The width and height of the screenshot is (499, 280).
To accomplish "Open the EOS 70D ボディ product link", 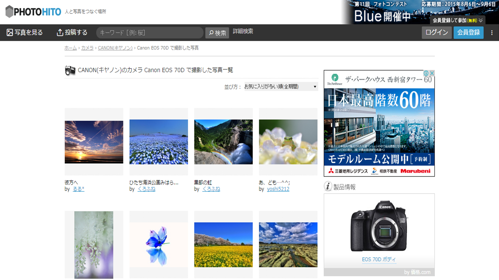I will pyautogui.click(x=379, y=260).
